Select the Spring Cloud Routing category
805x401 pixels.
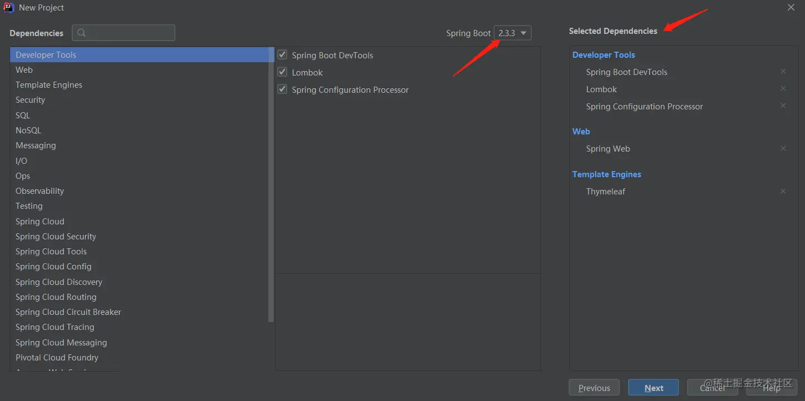[139, 297]
